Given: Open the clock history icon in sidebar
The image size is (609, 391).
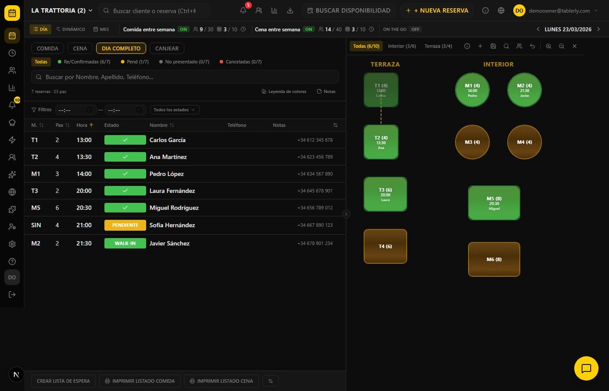Looking at the screenshot, I should (x=12, y=53).
